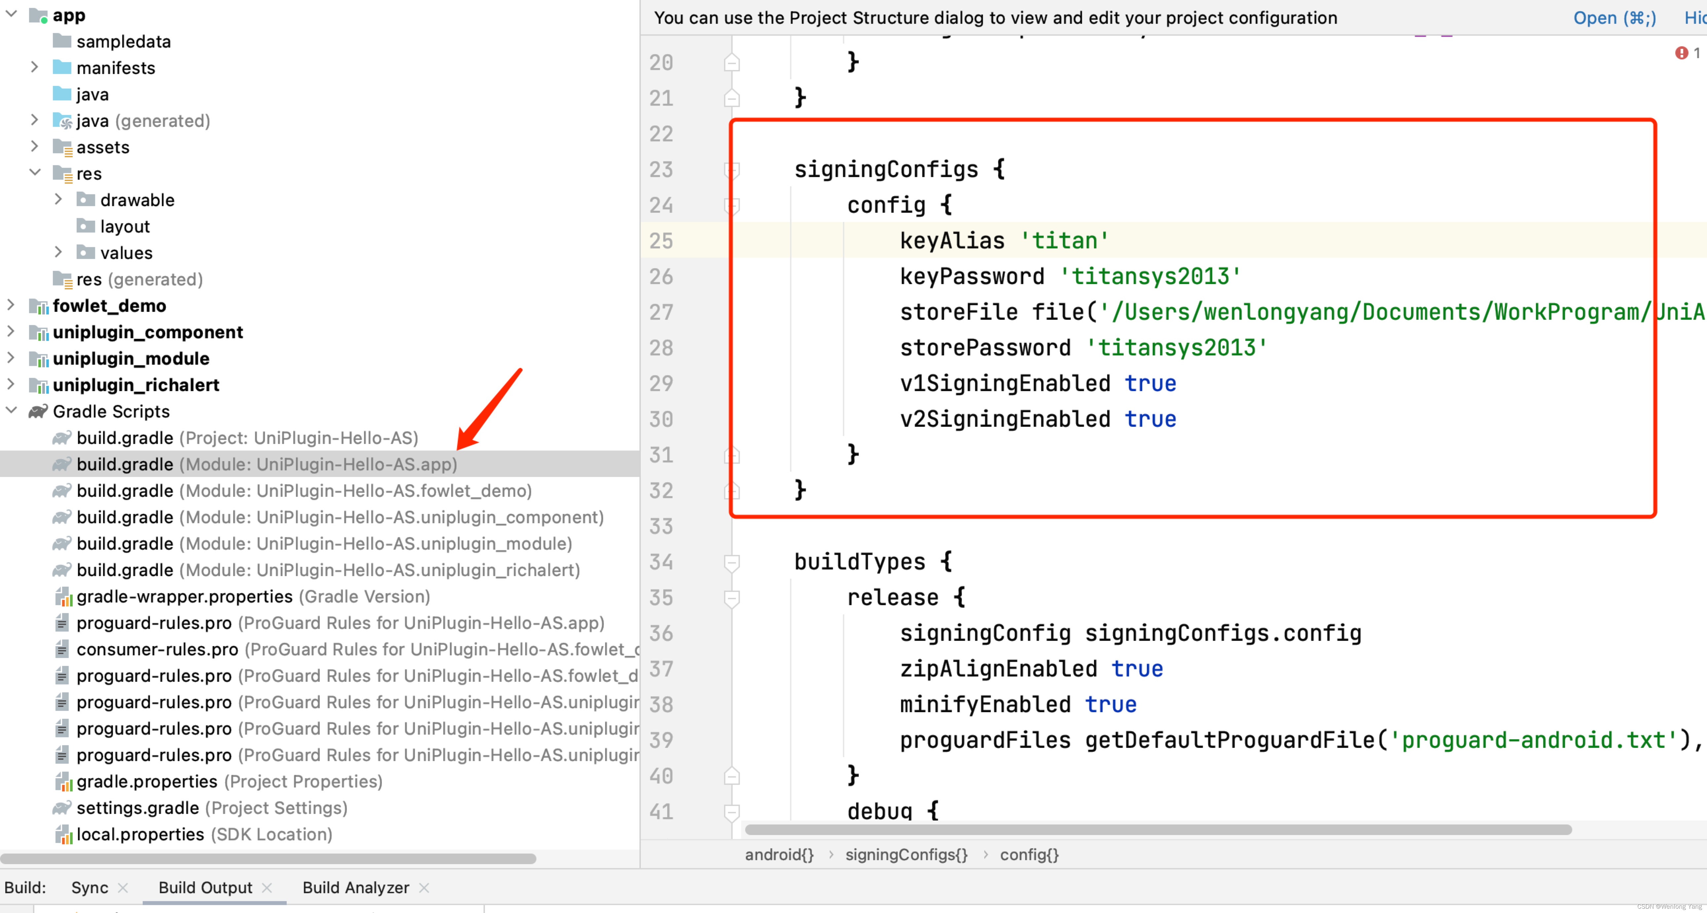Screen dimensions: 1707x913
Task: Select the Sync tab
Action: (x=90, y=887)
